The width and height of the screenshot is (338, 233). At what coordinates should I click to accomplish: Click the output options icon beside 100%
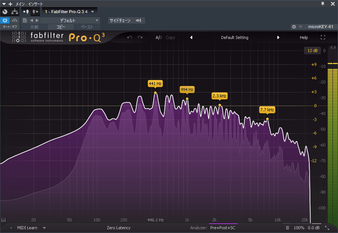pos(287,228)
